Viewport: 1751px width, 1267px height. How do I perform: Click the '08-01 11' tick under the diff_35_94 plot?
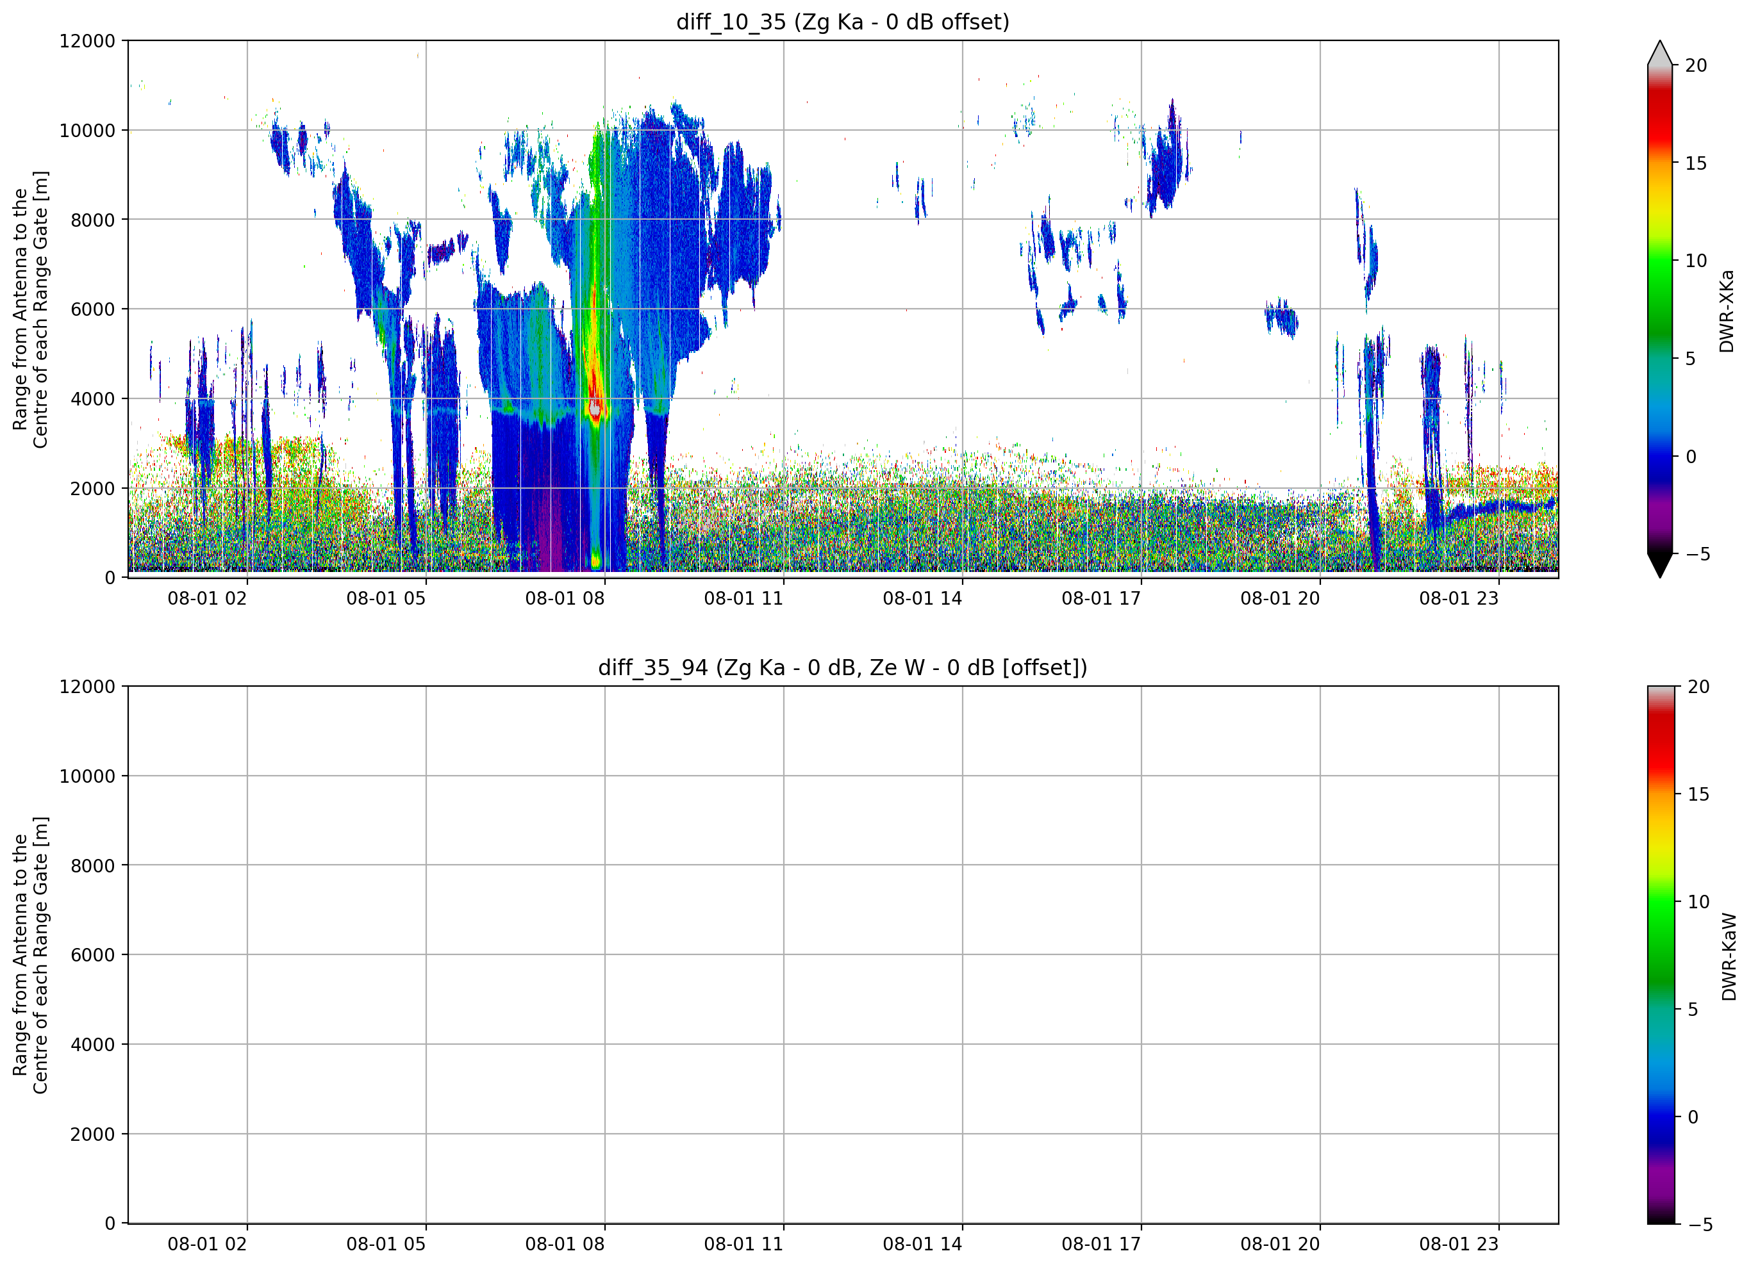coord(743,1244)
